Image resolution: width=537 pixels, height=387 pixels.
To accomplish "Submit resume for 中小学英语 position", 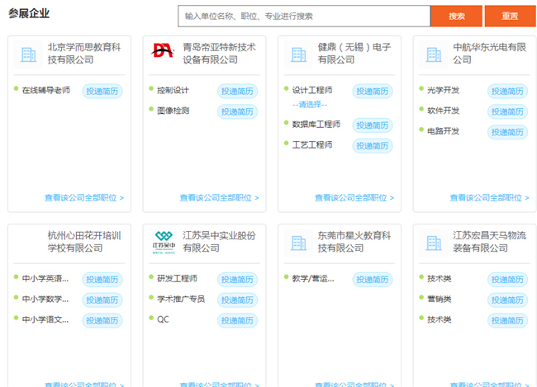I will pos(102,280).
